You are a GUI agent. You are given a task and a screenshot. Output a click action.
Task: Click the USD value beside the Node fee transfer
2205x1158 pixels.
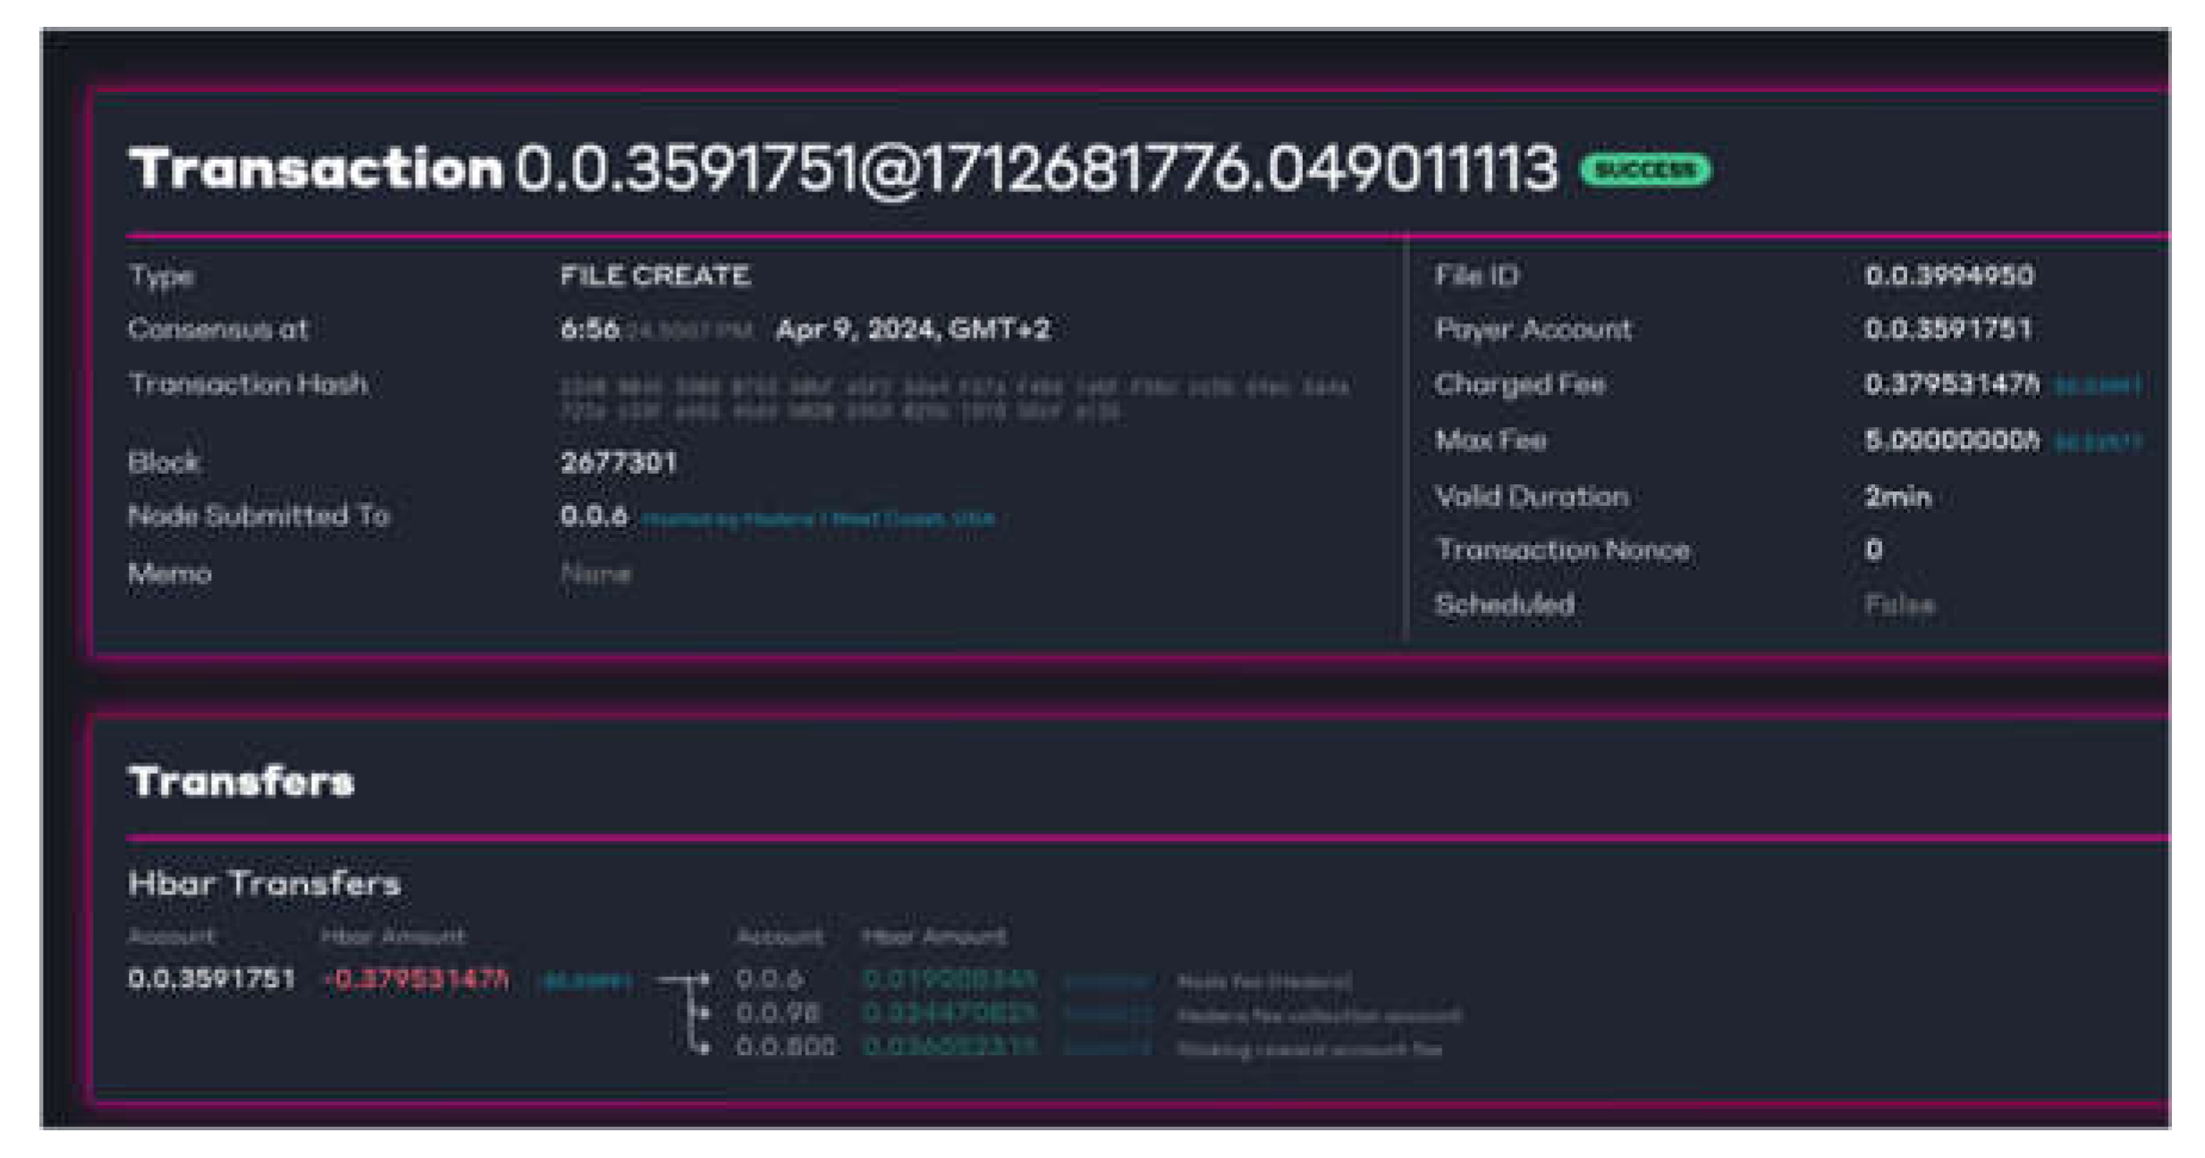(x=1109, y=979)
